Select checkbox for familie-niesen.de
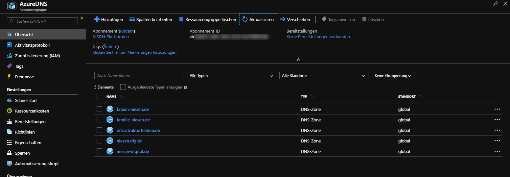This screenshot has width=510, height=177. point(100,120)
